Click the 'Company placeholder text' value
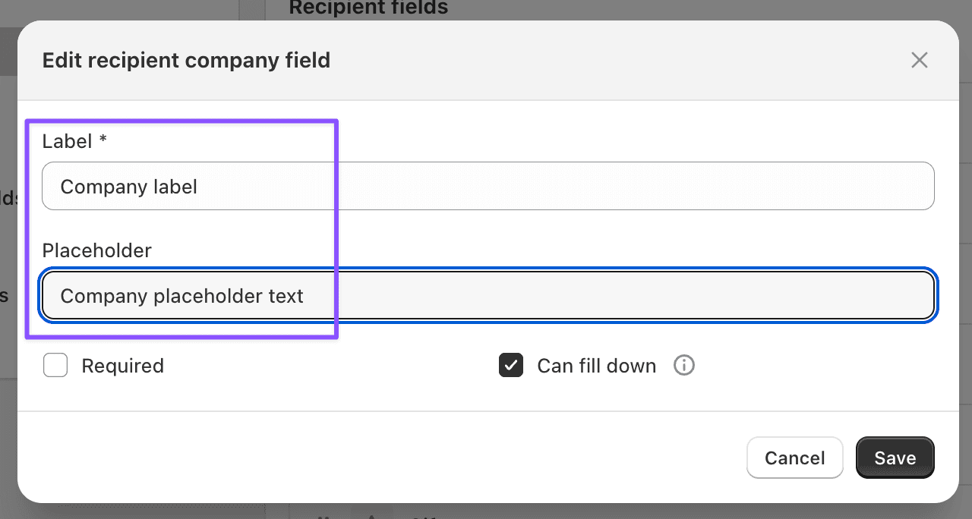972x519 pixels. click(x=182, y=296)
